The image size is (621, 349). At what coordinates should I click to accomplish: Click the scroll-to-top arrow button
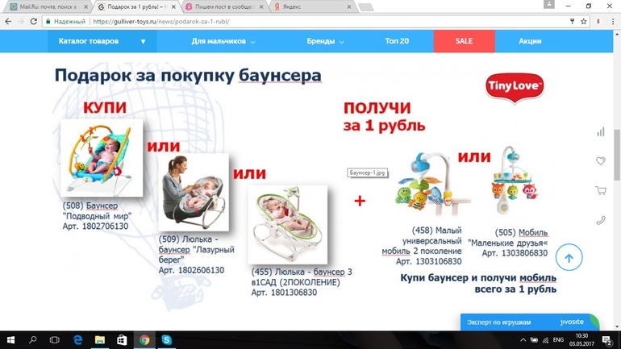(569, 258)
